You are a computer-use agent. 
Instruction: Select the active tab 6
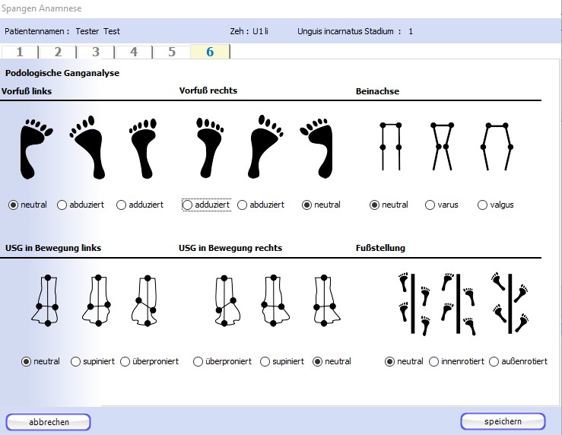210,52
